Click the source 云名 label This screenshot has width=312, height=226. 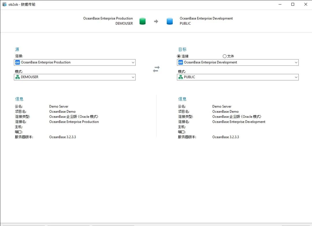19,107
